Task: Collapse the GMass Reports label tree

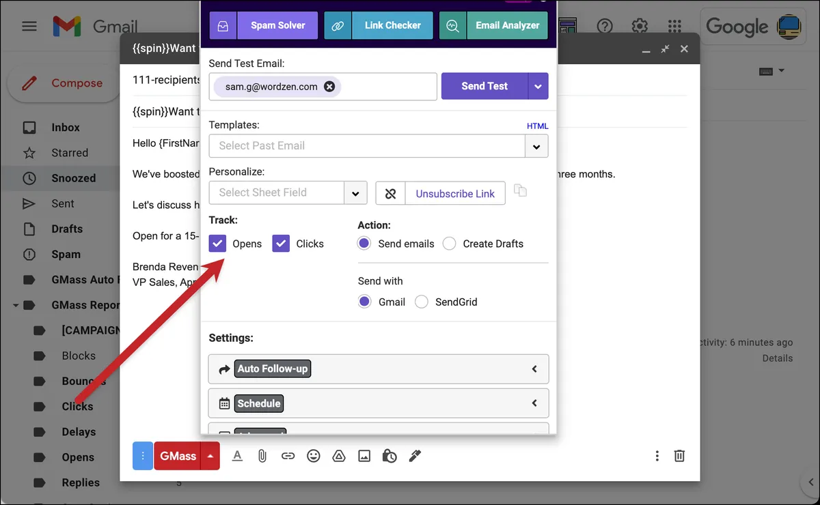Action: (x=16, y=305)
